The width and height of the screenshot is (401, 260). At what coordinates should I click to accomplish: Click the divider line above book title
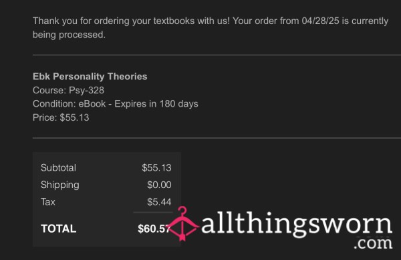click(217, 55)
